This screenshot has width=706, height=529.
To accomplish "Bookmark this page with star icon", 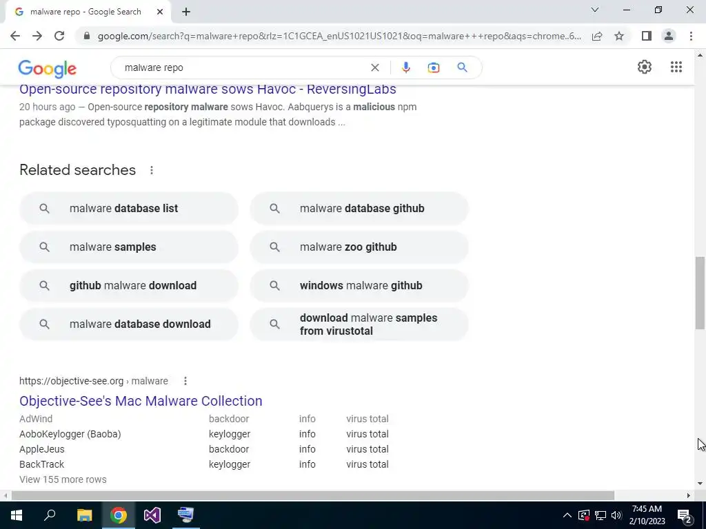I will pos(619,36).
